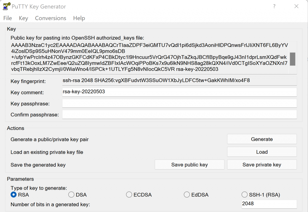308x212 pixels.
Task: Click the Generate button
Action: (x=262, y=139)
